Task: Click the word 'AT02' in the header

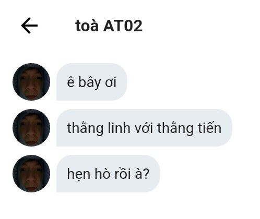Action: click(123, 26)
